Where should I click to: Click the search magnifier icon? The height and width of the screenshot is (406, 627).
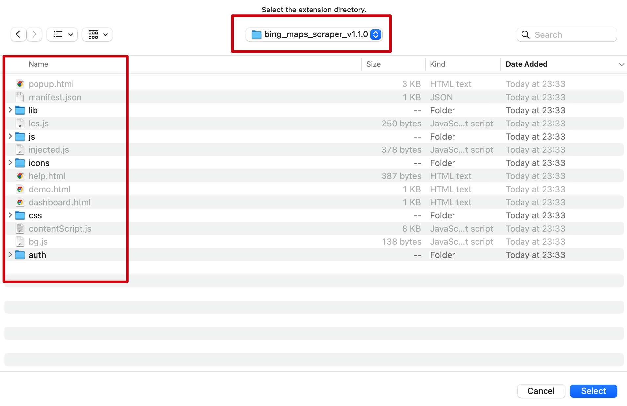point(525,35)
